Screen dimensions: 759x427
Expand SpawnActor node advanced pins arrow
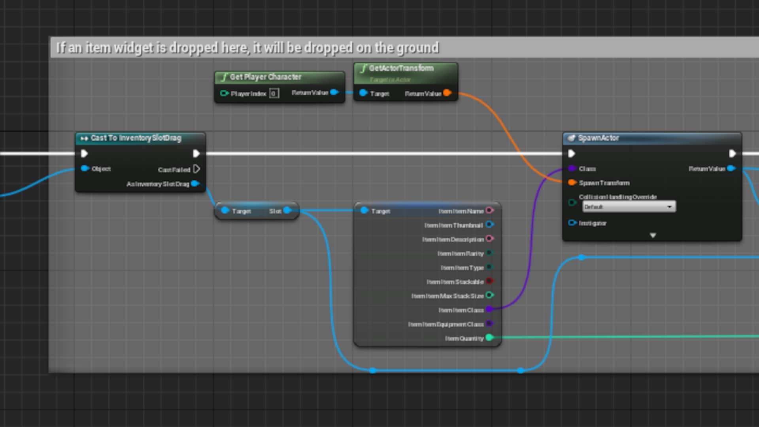pos(653,235)
